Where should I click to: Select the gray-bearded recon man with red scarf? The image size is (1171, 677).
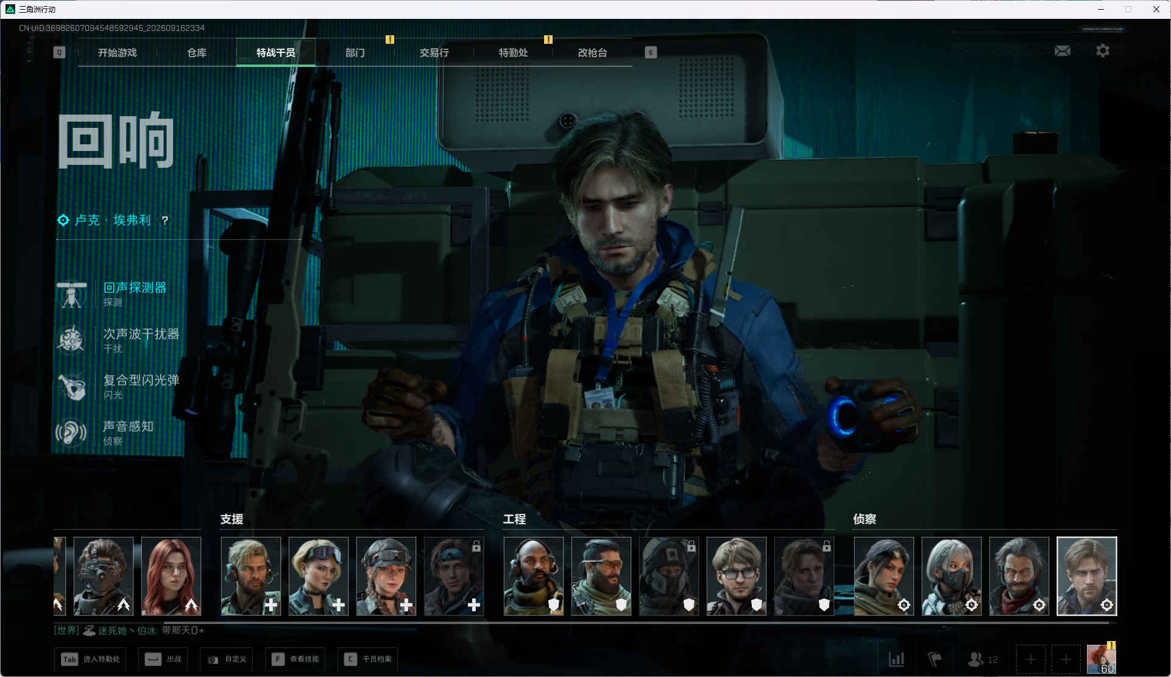[1019, 576]
